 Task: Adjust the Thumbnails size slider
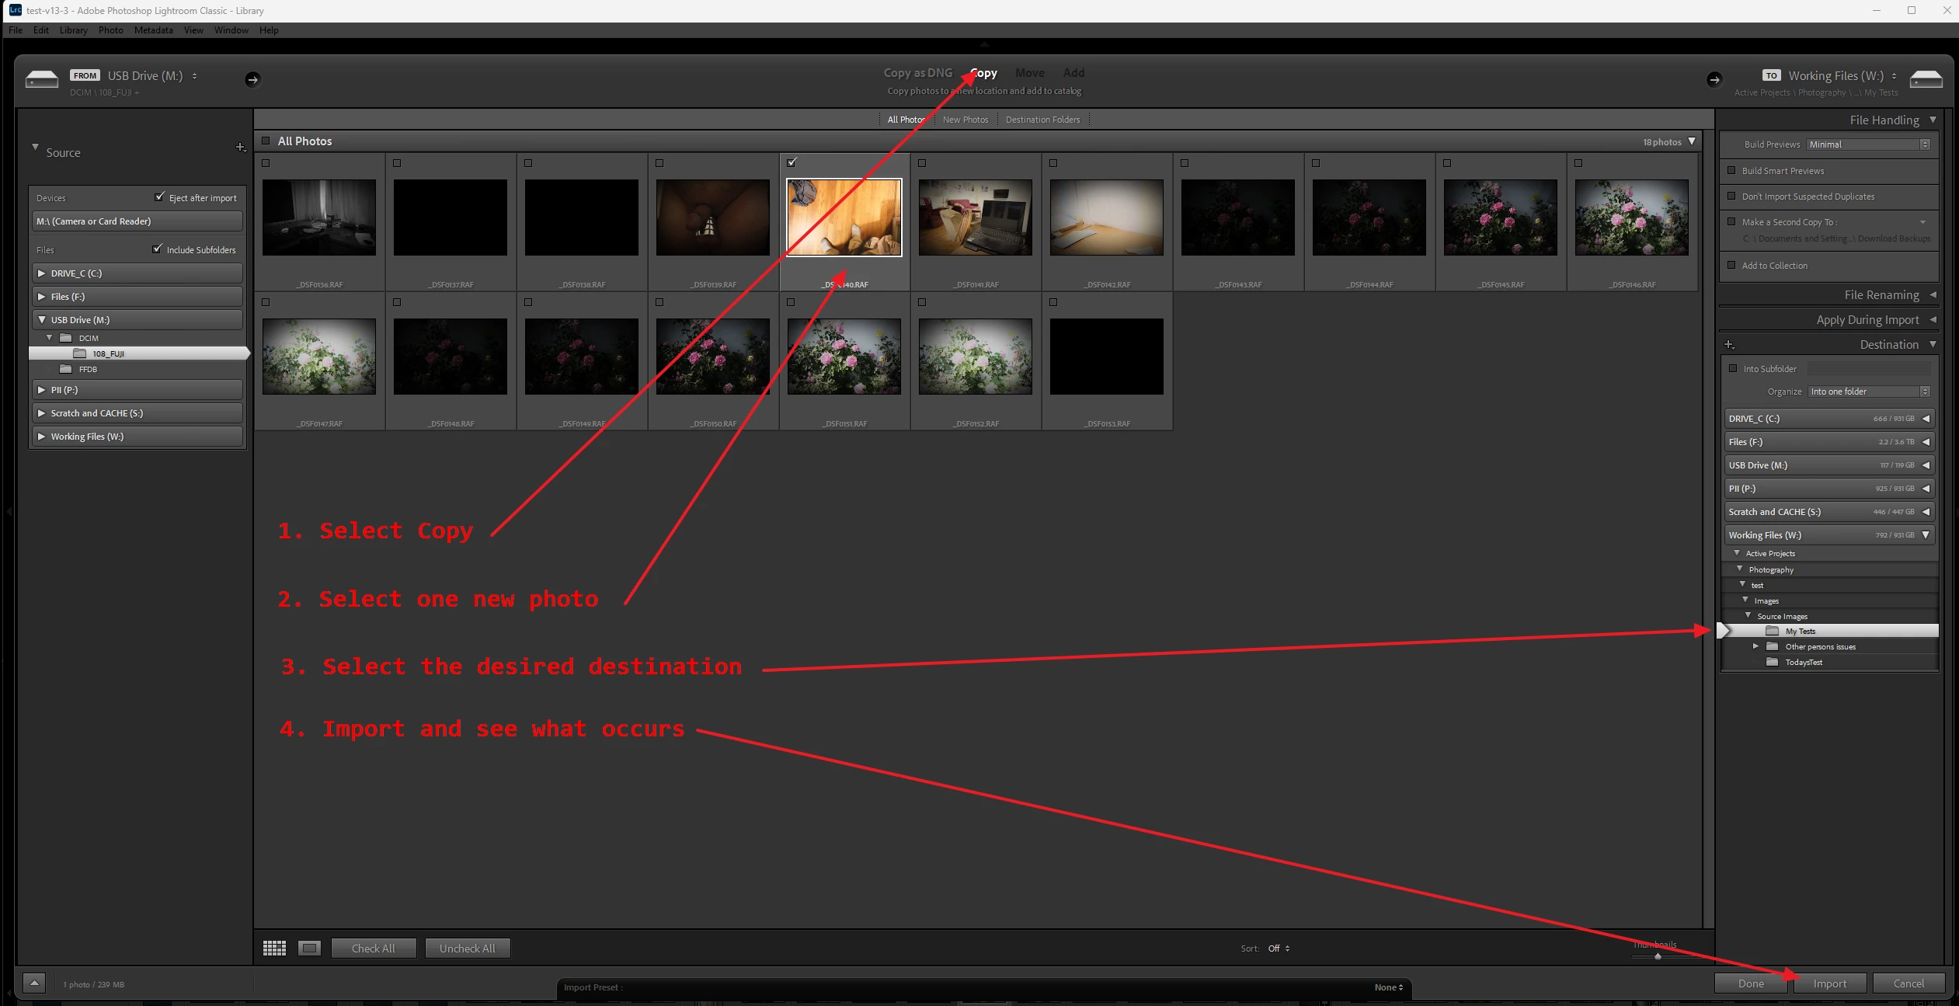(1658, 956)
